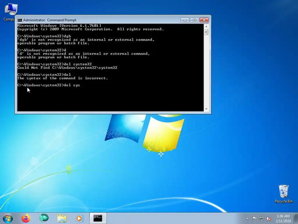Open Action Center flag icon in tray
The width and height of the screenshot is (298, 224).
click(254, 218)
